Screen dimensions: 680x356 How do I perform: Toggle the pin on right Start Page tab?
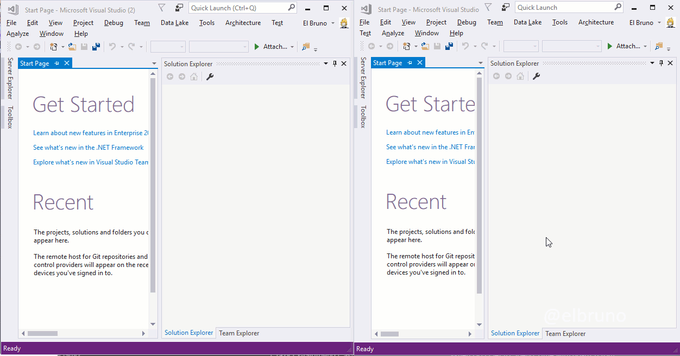(410, 63)
